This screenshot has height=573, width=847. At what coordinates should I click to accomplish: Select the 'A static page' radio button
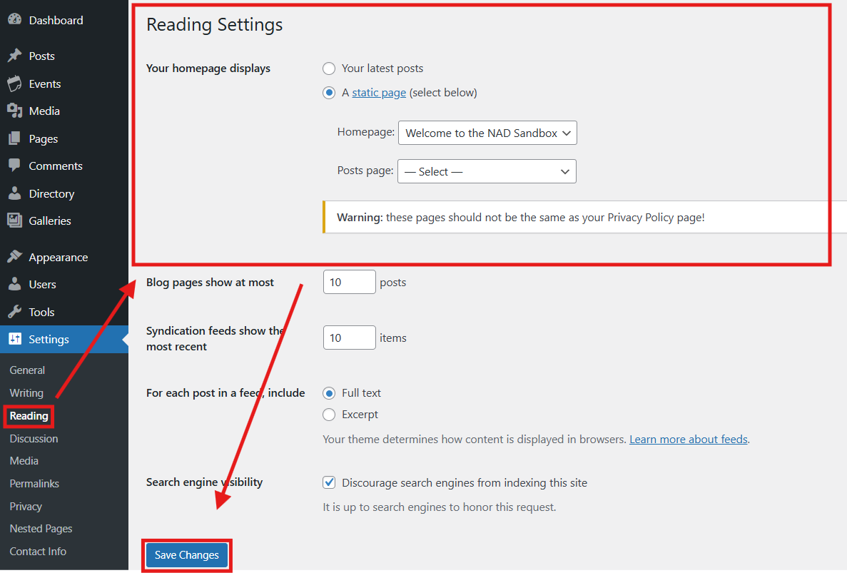[329, 93]
